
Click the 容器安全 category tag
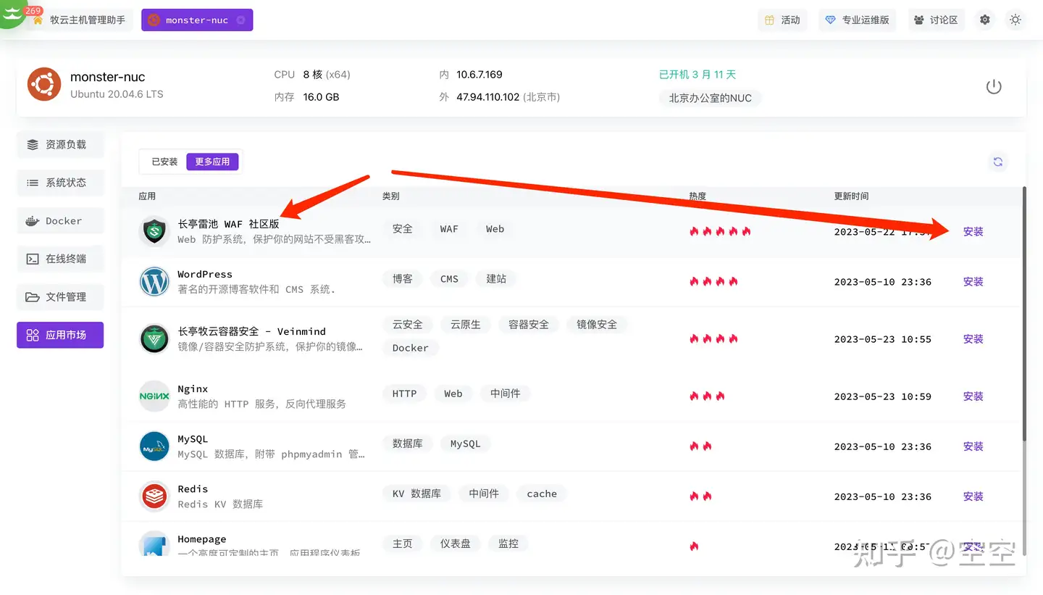pyautogui.click(x=529, y=325)
